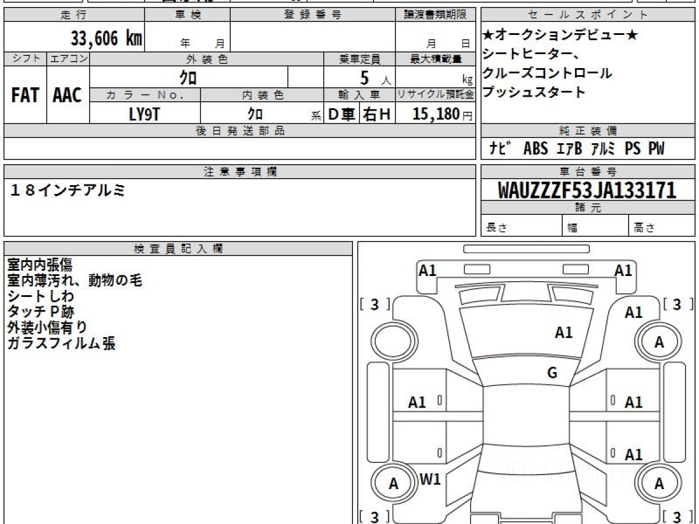Click the G mark on the windshield
The width and height of the screenshot is (699, 524).
(552, 373)
